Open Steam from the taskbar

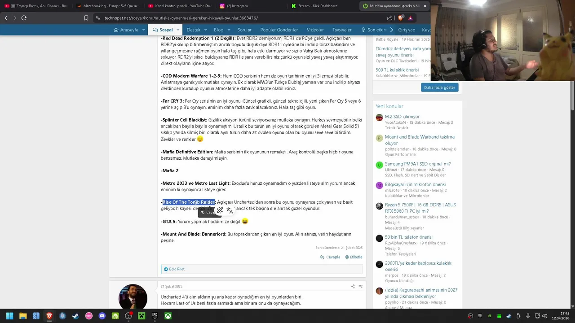pyautogui.click(x=75, y=316)
